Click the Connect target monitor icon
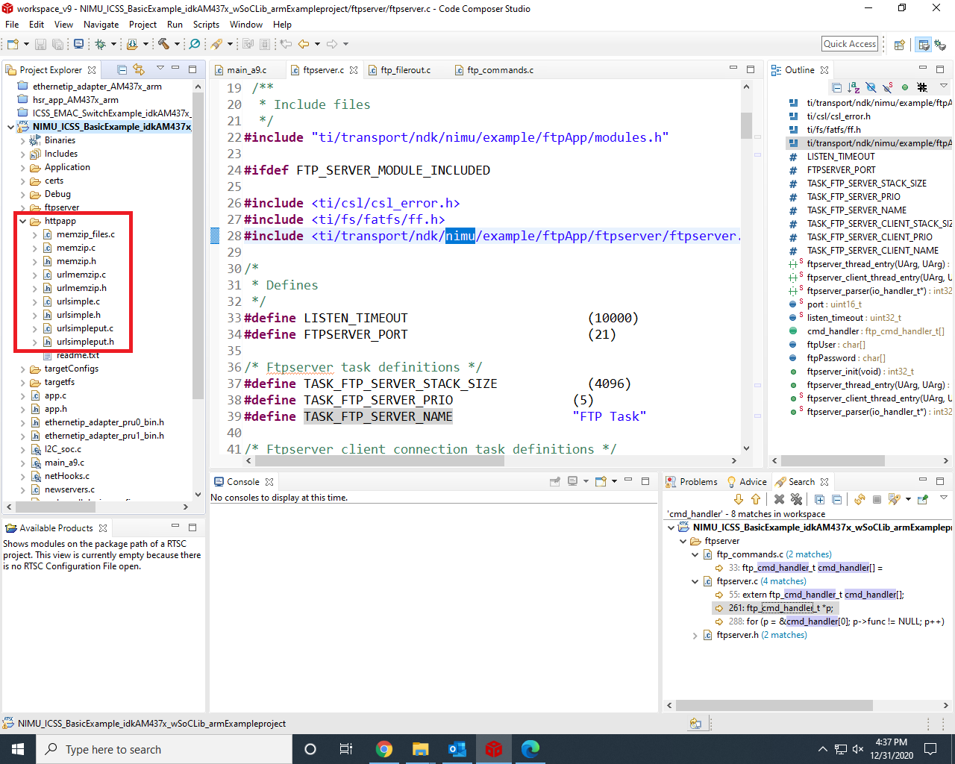 click(78, 44)
